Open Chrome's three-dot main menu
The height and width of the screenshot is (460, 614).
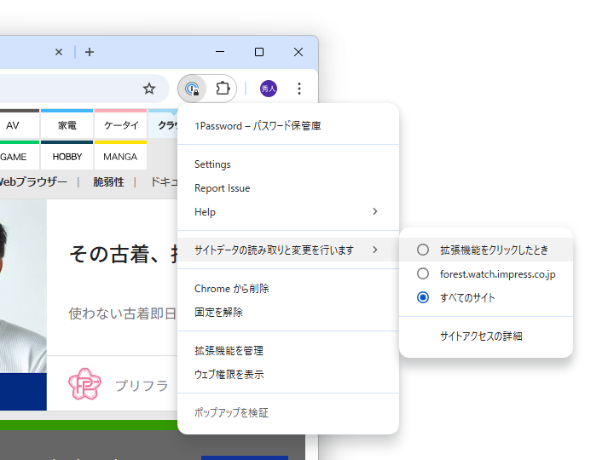pos(299,89)
